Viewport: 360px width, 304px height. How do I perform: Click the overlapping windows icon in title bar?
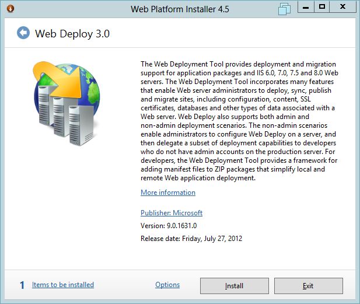(x=284, y=9)
